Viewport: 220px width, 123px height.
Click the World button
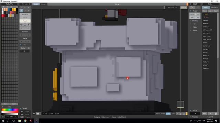184,8
